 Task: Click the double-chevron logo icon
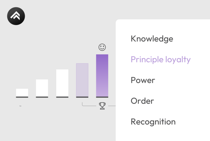tap(16, 16)
